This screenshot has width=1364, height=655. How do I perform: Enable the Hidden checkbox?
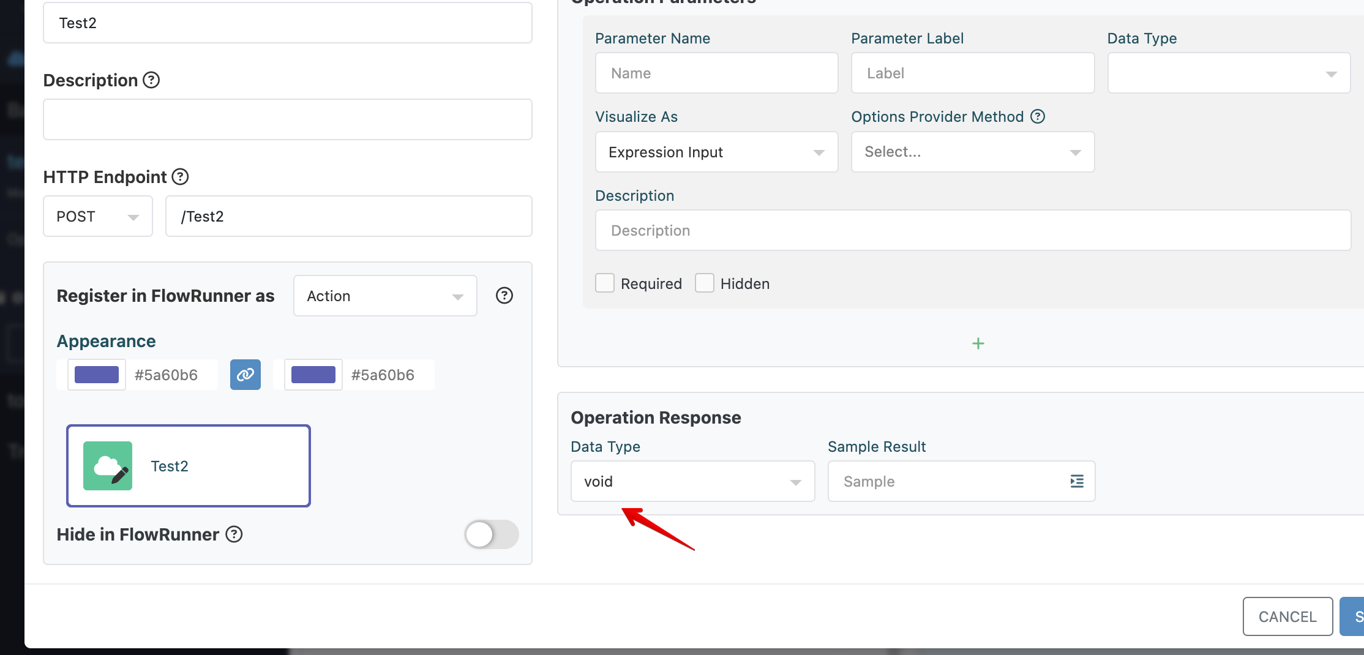(705, 283)
